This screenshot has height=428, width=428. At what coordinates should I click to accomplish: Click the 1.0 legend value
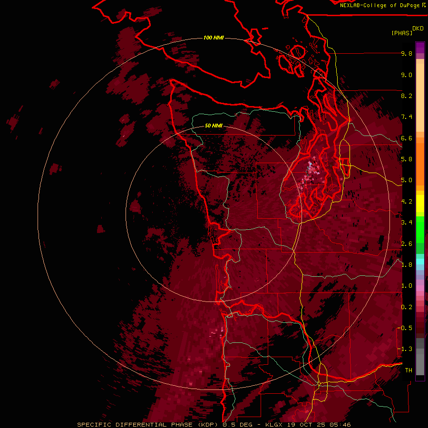tap(407, 286)
